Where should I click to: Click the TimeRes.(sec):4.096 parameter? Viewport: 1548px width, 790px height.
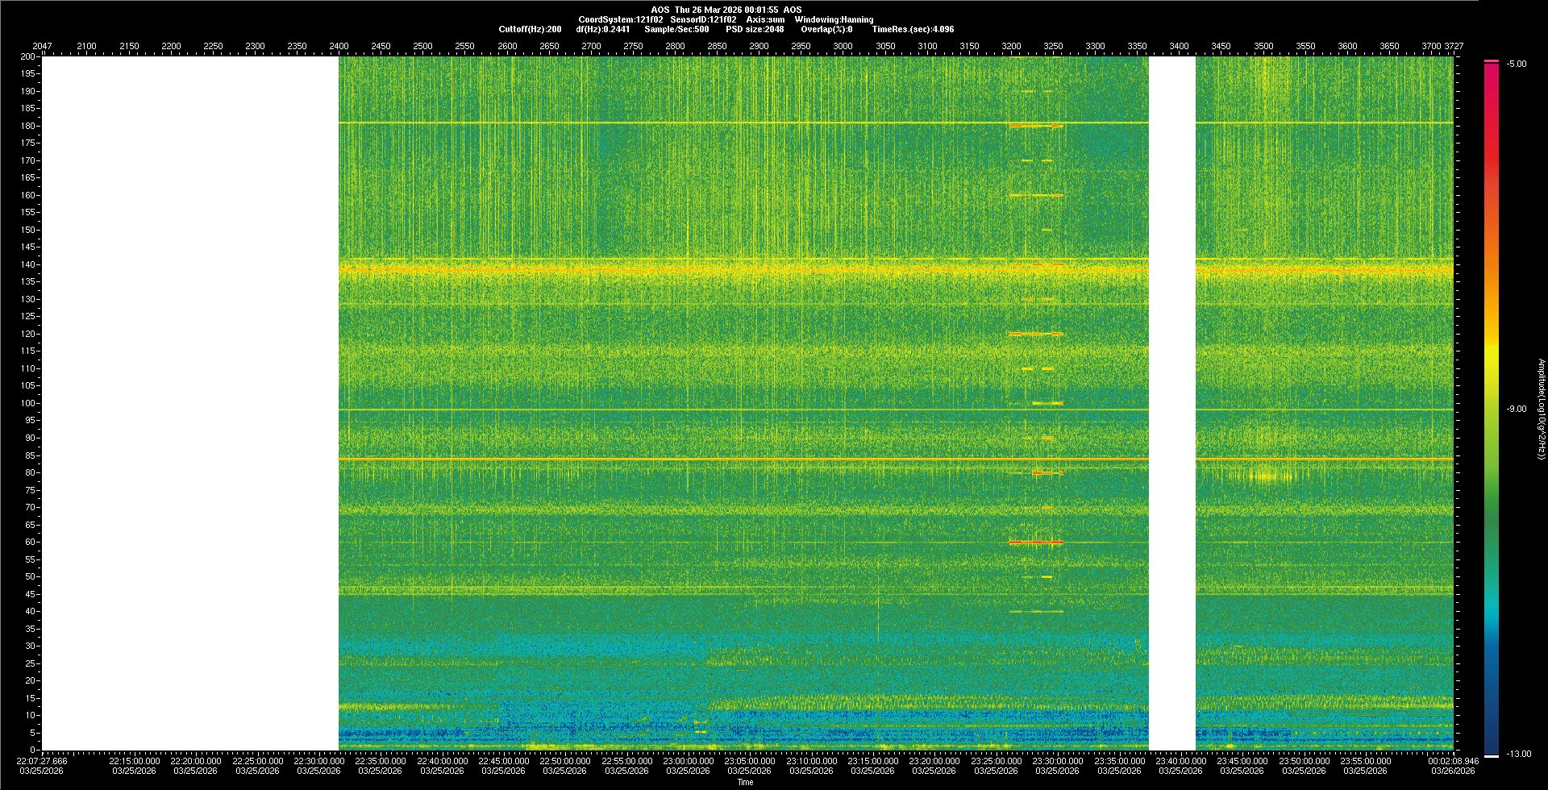click(913, 29)
